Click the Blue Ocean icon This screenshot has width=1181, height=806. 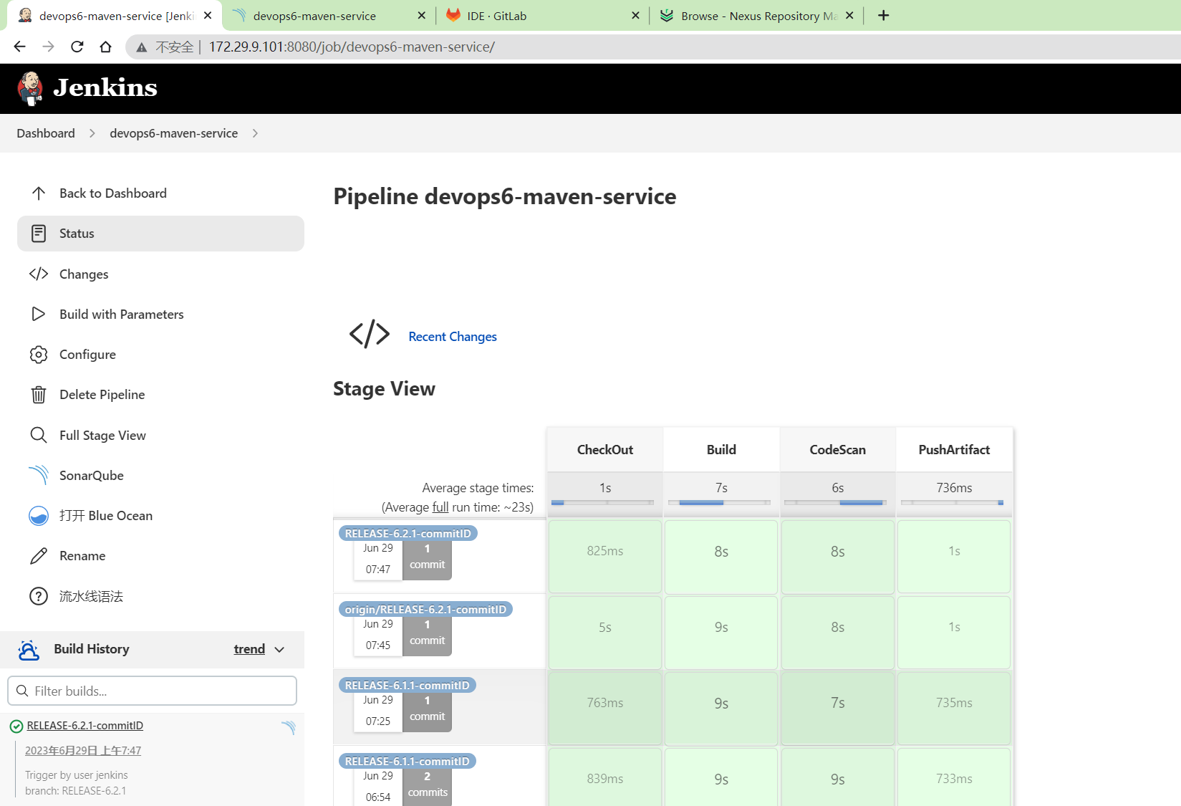coord(39,516)
